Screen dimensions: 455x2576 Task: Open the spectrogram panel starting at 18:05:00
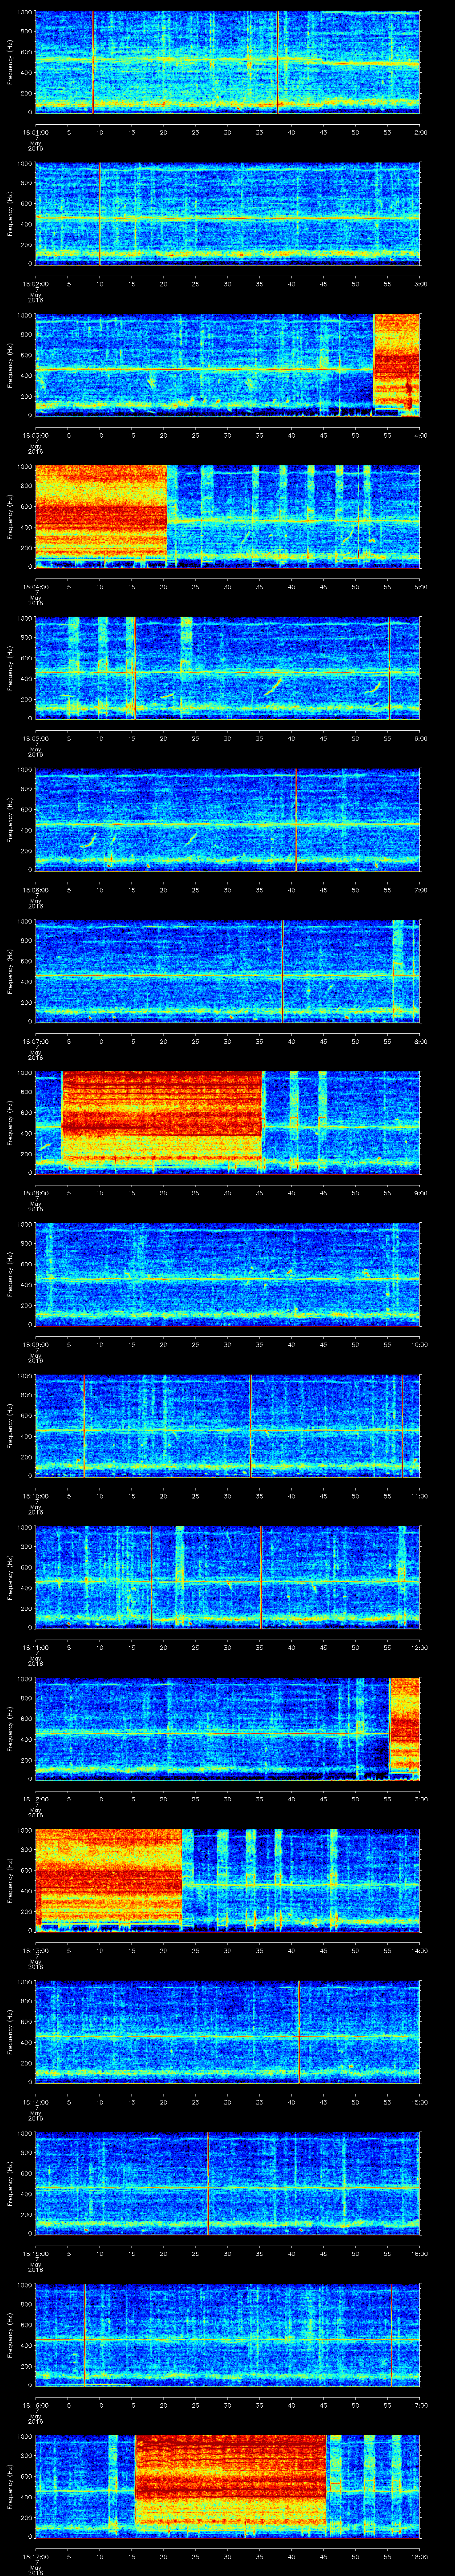227,668
